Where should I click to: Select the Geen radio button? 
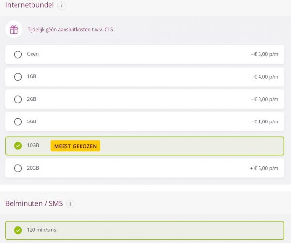(18, 54)
